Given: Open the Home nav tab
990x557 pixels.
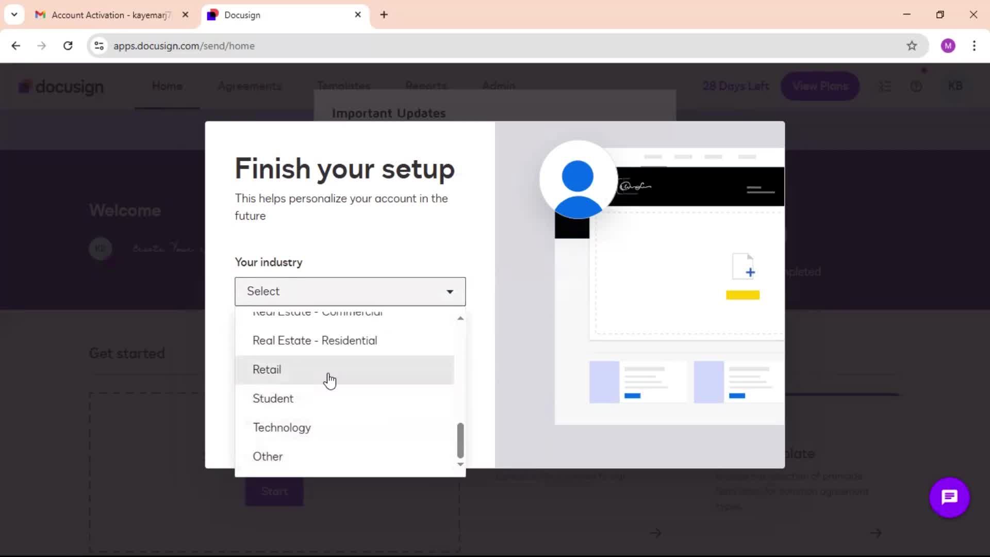Looking at the screenshot, I should [x=167, y=86].
